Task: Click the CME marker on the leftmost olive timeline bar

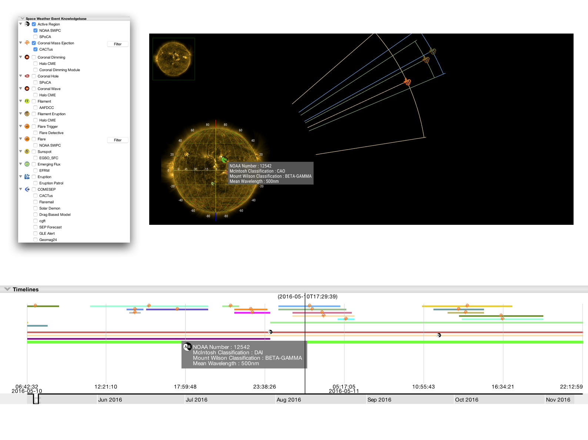Action: (x=35, y=306)
